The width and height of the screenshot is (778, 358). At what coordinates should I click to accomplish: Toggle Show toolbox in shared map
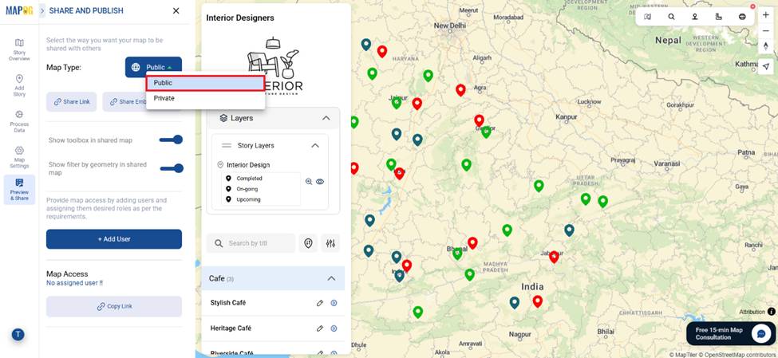coord(171,140)
